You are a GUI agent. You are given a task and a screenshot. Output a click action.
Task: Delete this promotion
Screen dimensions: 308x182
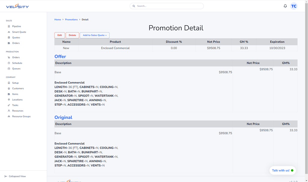(72, 35)
